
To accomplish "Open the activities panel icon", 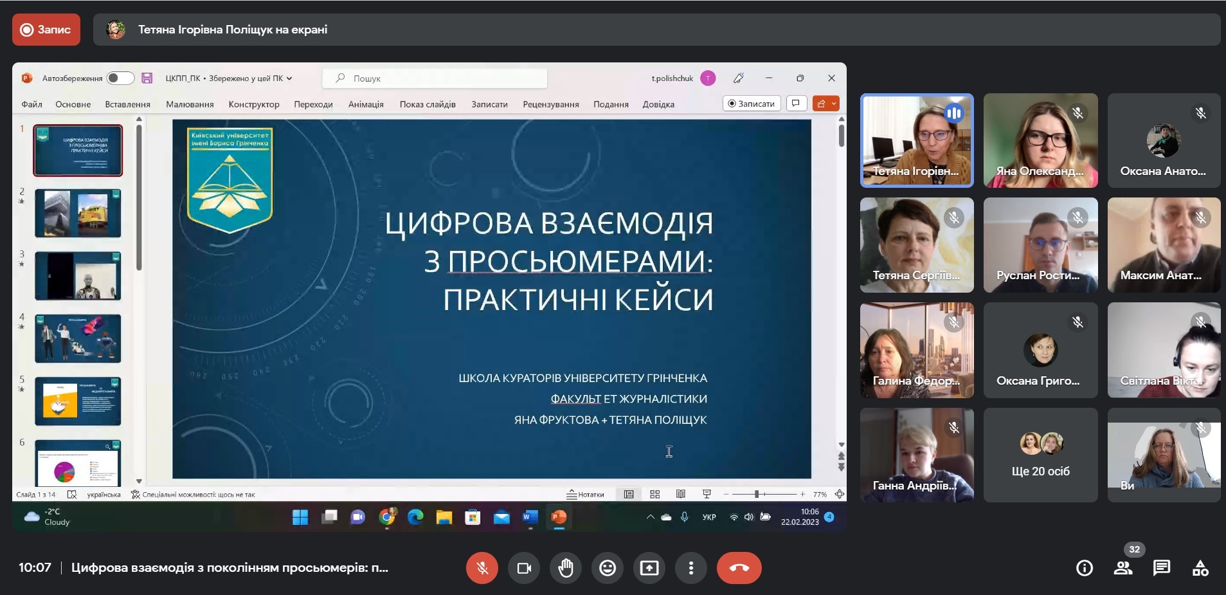I will (1200, 568).
